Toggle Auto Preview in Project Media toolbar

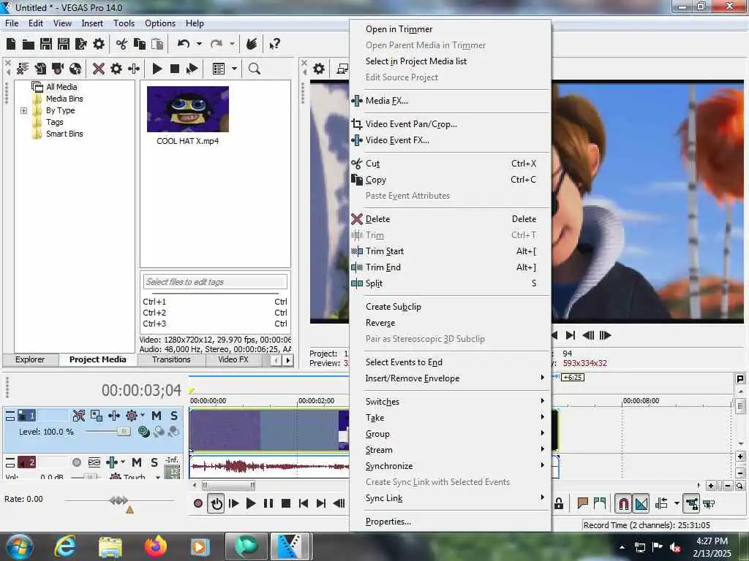pyautogui.click(x=192, y=69)
